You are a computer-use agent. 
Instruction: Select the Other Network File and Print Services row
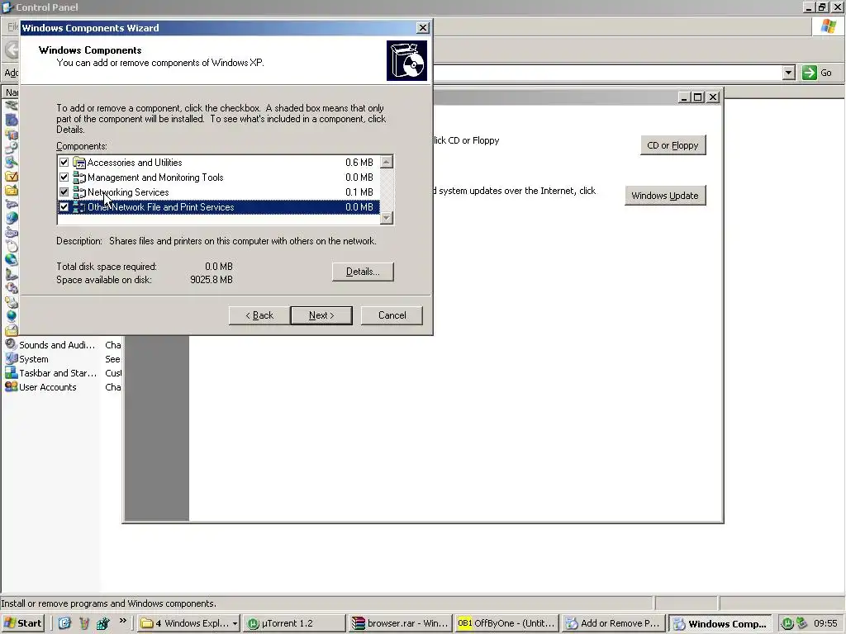(x=218, y=207)
